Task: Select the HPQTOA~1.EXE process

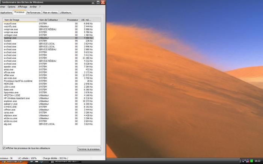Action: click(x=48, y=95)
